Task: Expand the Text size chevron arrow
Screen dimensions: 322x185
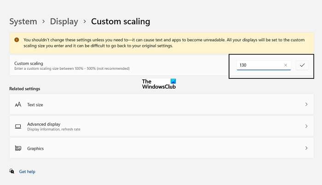Action: 306,105
